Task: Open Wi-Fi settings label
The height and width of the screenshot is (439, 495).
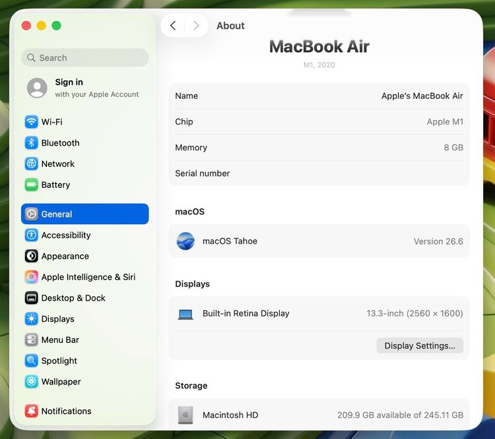Action: pyautogui.click(x=51, y=122)
